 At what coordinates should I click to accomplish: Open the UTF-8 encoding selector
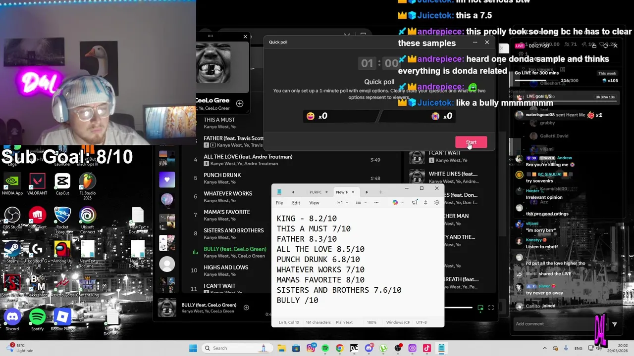point(421,322)
